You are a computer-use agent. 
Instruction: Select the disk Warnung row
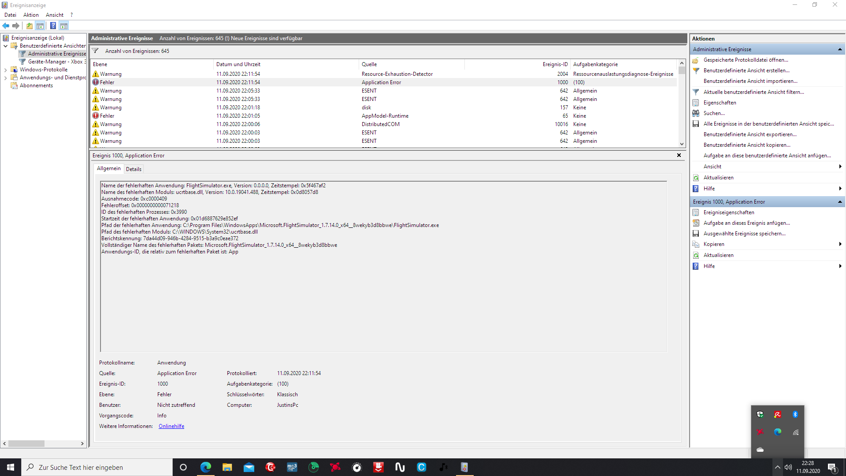[x=383, y=108]
